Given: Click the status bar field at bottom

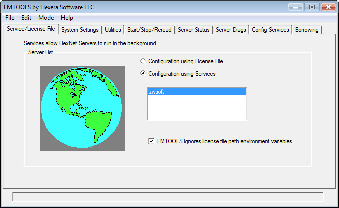Looking at the screenshot, I should click(167, 196).
